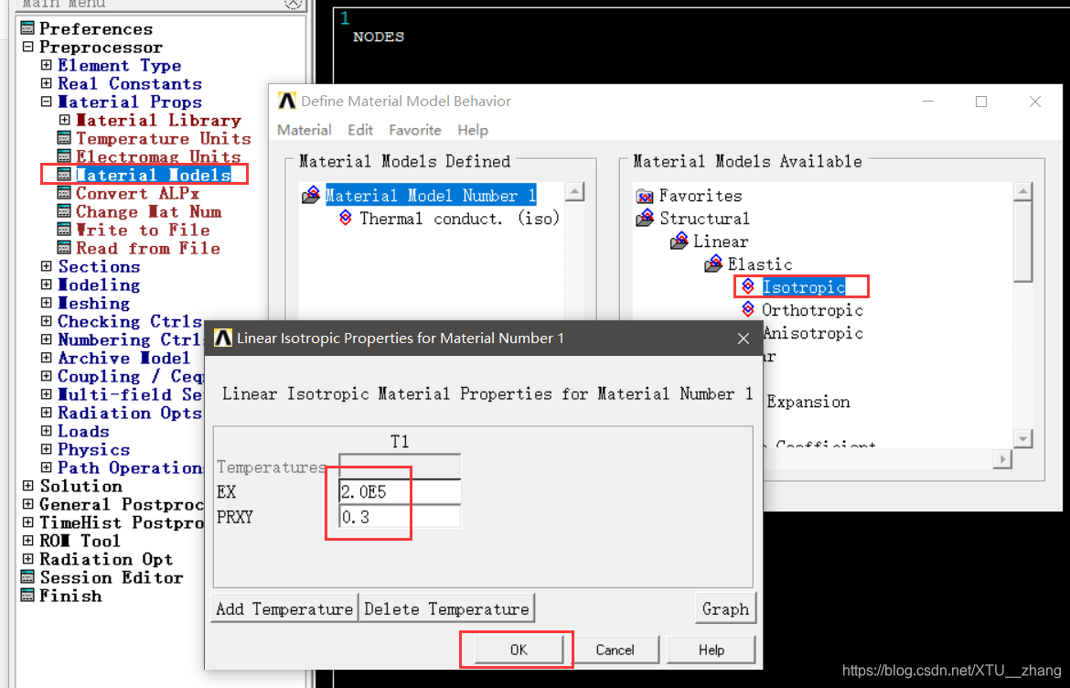
Task: Open the Edit menu in material dialog
Action: 360,130
